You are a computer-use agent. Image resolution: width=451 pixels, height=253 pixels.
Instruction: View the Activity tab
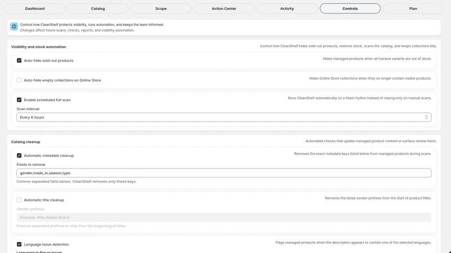287,8
